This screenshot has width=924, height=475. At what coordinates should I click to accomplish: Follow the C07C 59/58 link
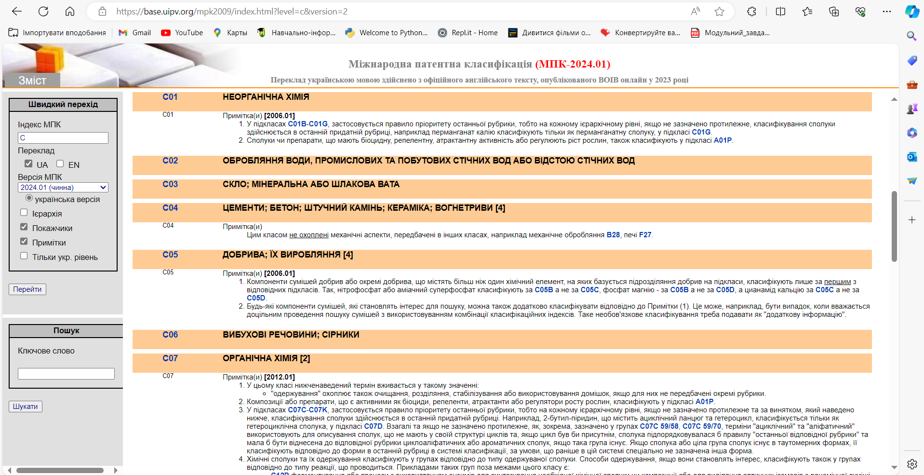pyautogui.click(x=659, y=426)
